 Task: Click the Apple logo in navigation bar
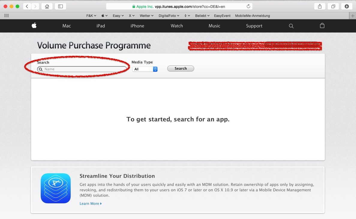(x=34, y=26)
